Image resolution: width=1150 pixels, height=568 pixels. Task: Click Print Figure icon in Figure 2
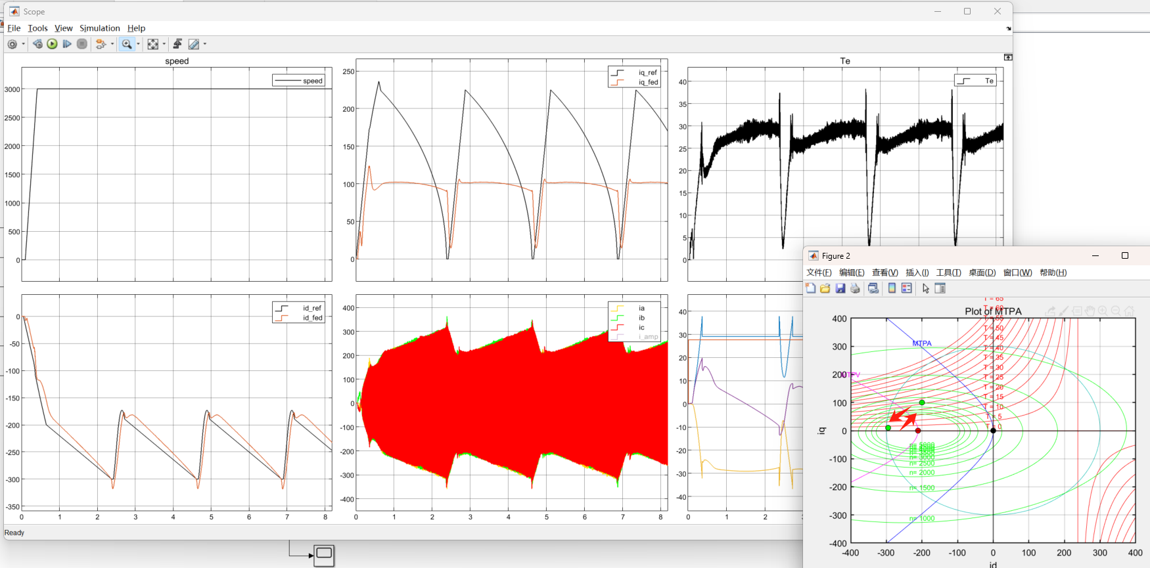855,288
